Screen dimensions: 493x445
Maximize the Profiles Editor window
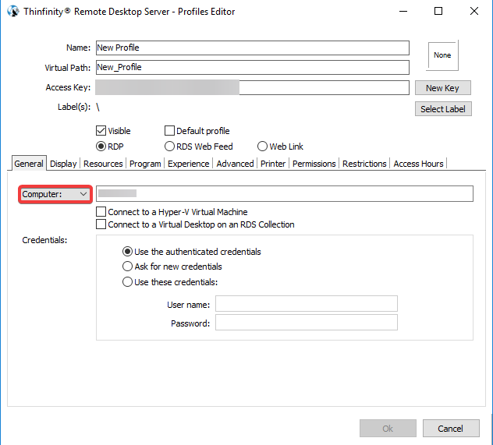[x=438, y=12]
